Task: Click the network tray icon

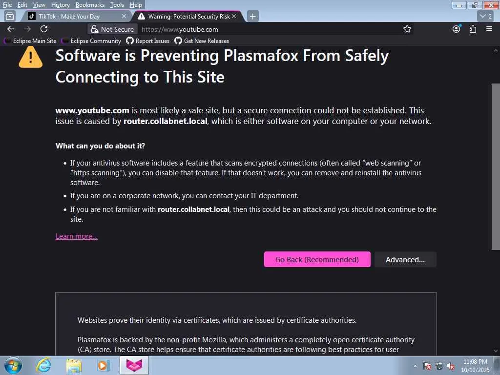Action: click(439, 366)
